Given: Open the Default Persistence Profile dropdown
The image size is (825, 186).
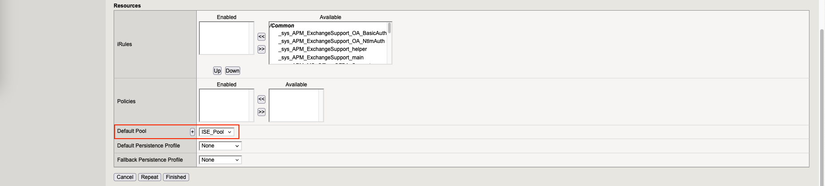Looking at the screenshot, I should coord(220,146).
